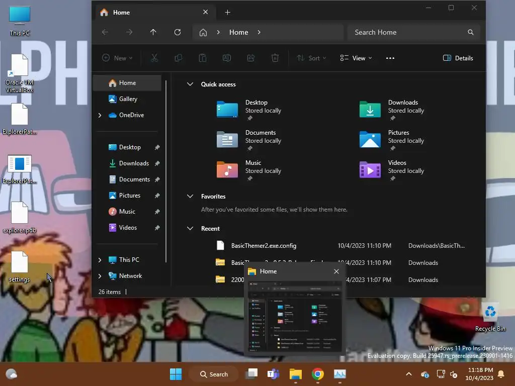This screenshot has height=386, width=515.
Task: Unpin Desktop in navigation pane
Action: point(157,147)
